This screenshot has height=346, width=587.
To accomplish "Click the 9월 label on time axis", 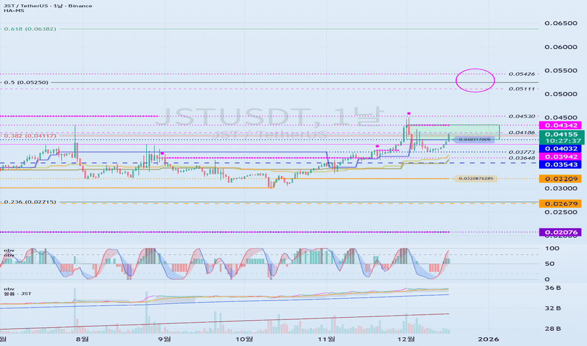I will (x=165, y=339).
